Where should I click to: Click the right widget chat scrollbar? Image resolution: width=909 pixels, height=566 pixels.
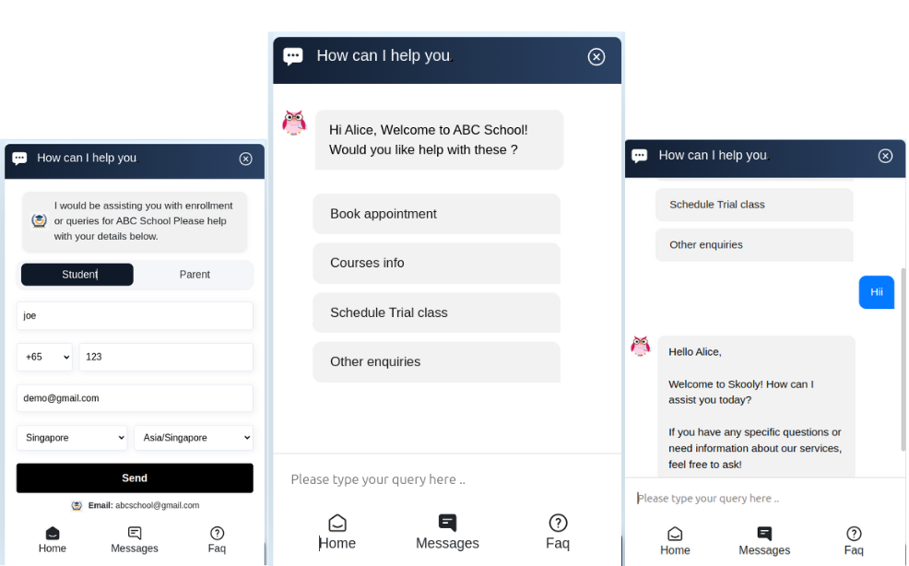(903, 360)
